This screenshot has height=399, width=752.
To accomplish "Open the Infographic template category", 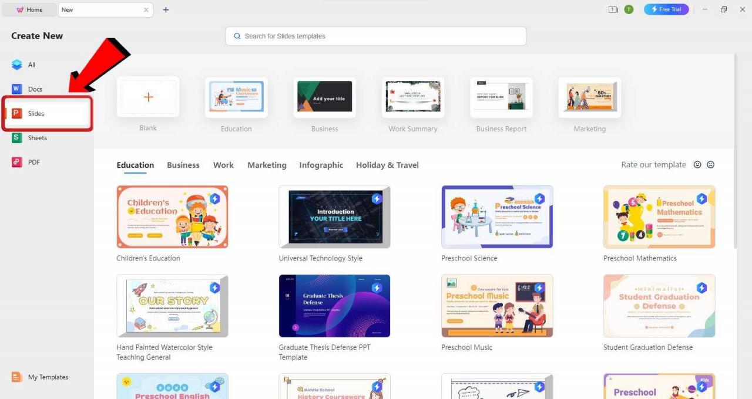I will coord(321,165).
